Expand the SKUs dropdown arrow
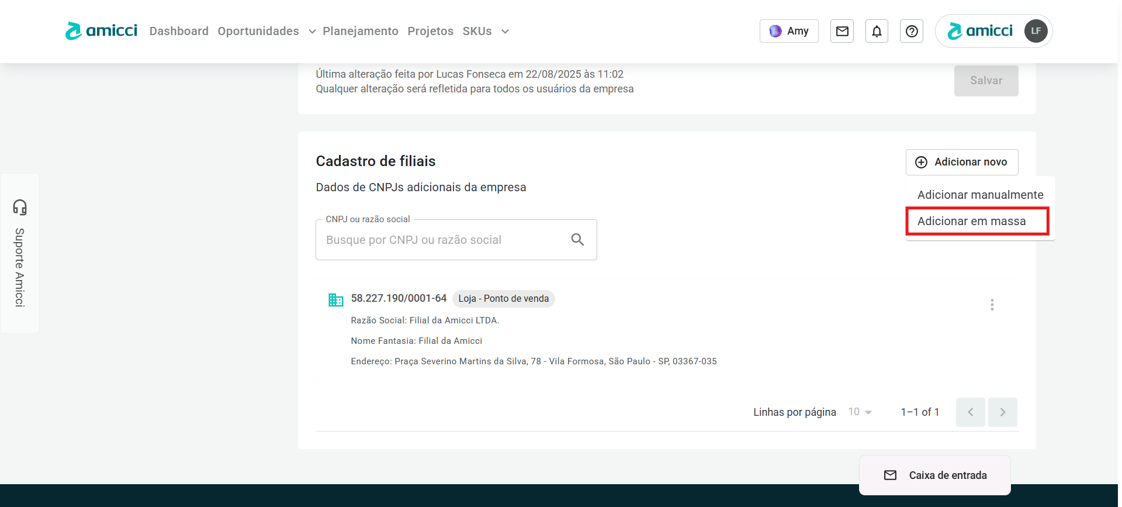 [x=505, y=32]
